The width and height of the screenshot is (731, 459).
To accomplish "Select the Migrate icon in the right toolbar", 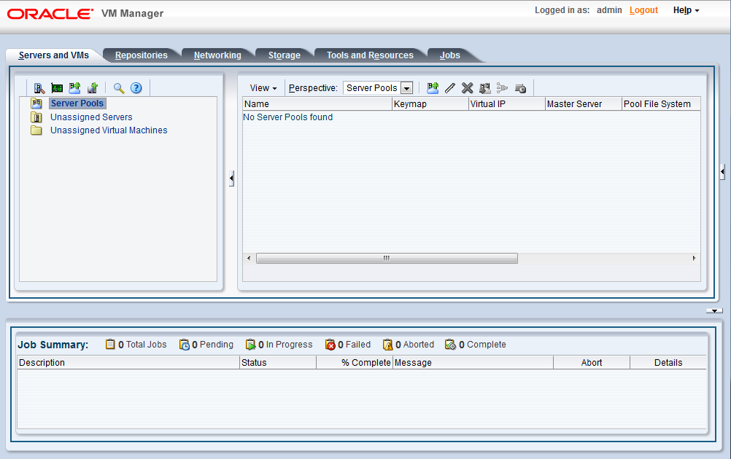I will 484,87.
